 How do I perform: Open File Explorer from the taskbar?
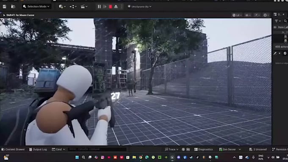(134, 157)
